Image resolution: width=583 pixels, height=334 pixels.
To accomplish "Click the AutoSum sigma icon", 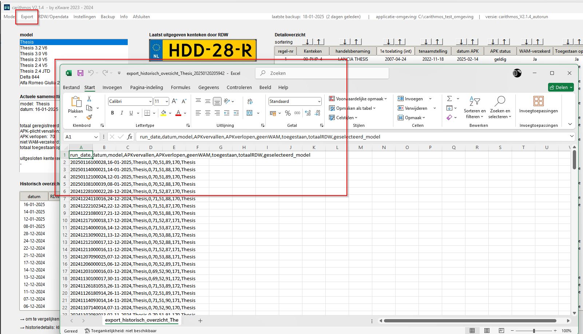I will point(449,99).
